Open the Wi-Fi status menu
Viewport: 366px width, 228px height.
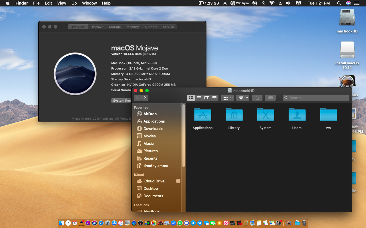[272, 3]
